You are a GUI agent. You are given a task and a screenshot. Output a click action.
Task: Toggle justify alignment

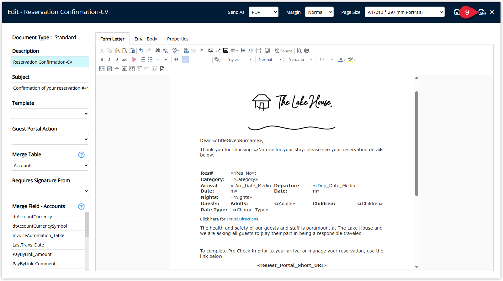point(208,60)
